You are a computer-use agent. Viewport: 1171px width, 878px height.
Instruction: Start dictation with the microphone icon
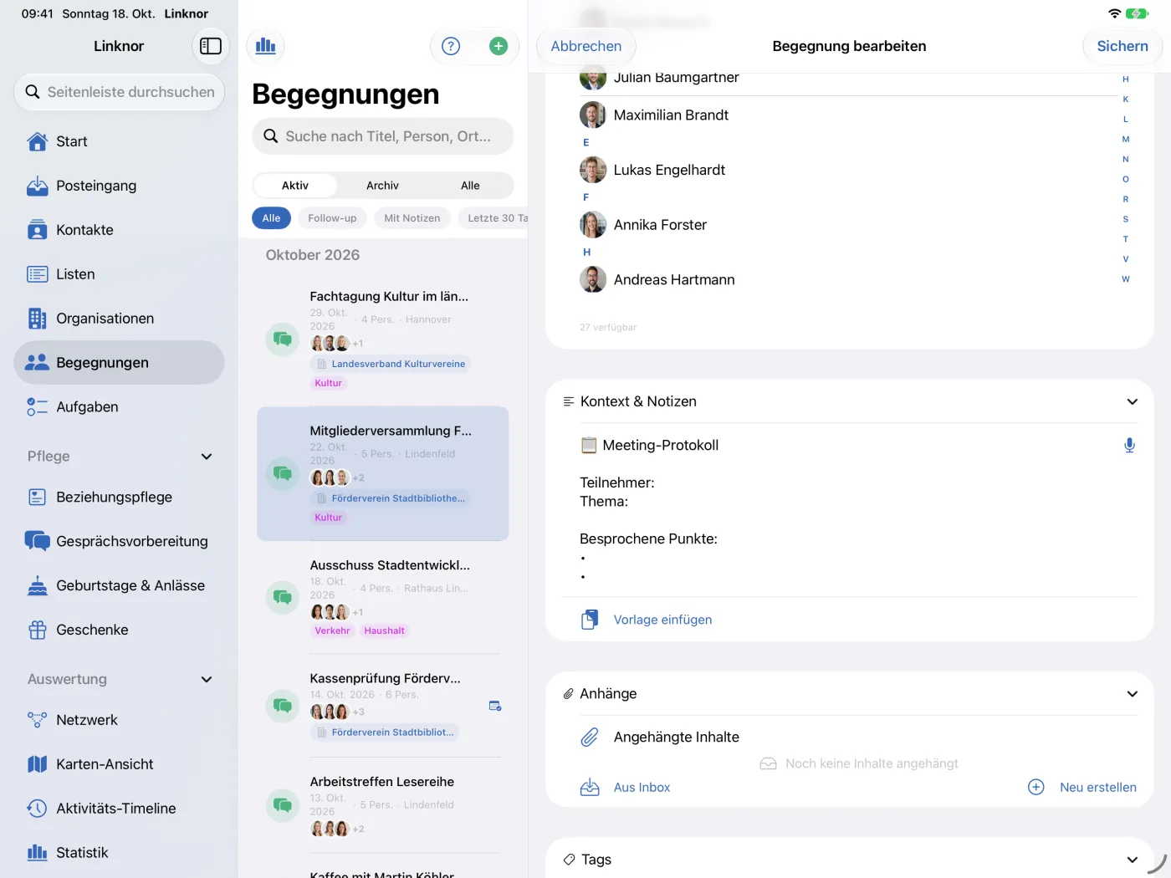point(1129,446)
